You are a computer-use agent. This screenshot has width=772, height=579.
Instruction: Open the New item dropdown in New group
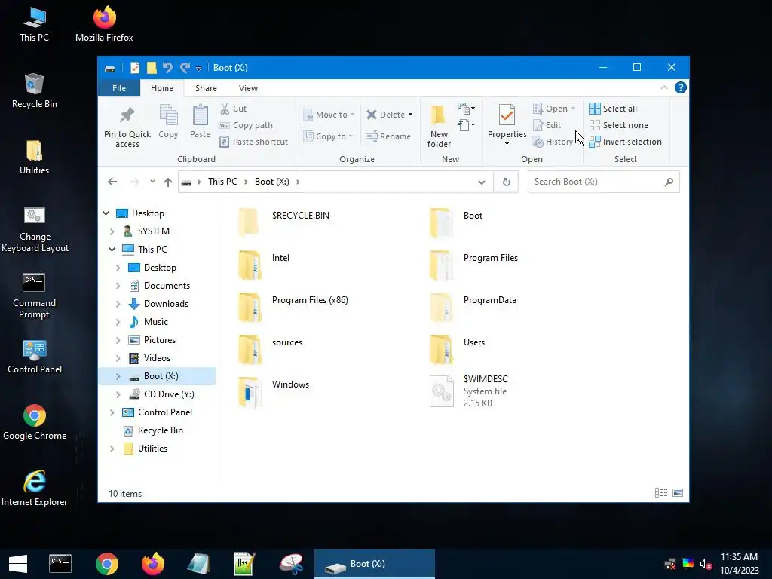point(466,109)
